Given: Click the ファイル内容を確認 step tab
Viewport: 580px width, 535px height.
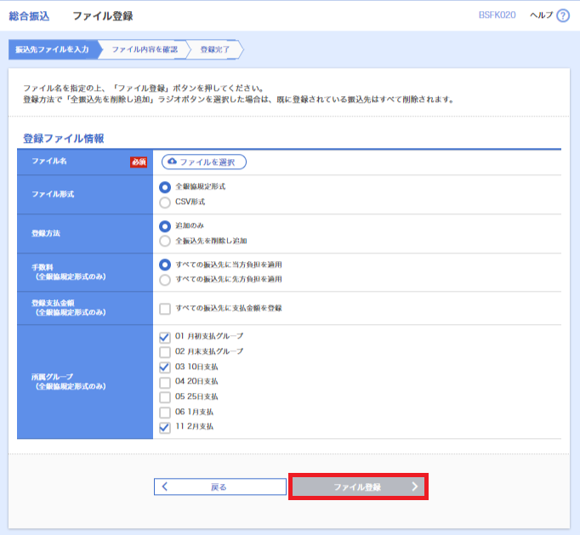Looking at the screenshot, I should pos(145,49).
